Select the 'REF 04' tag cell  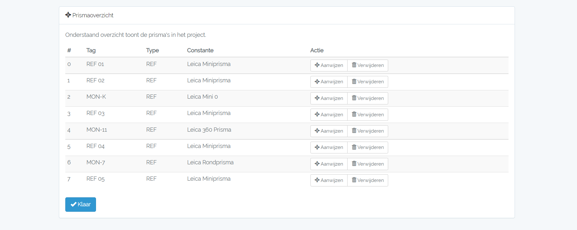[95, 146]
